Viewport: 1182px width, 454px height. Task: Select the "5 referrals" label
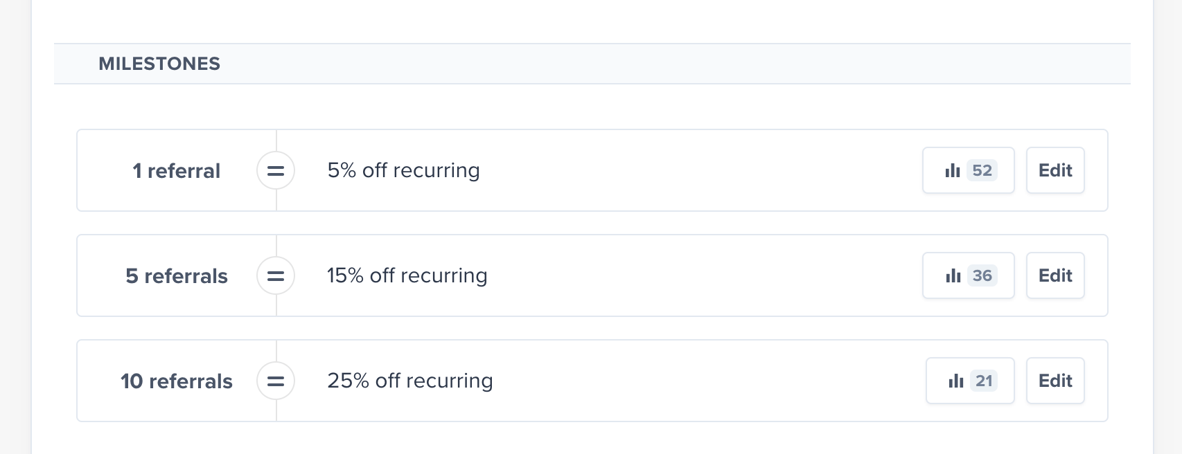[x=176, y=276]
